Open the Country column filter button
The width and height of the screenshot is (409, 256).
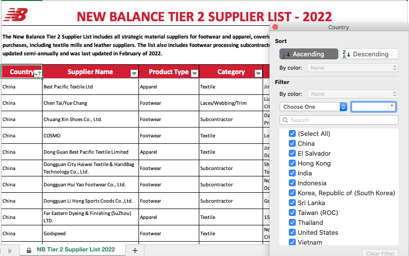pos(37,73)
